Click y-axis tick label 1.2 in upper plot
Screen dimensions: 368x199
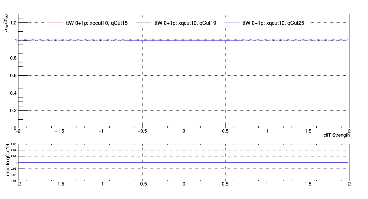coord(13,23)
